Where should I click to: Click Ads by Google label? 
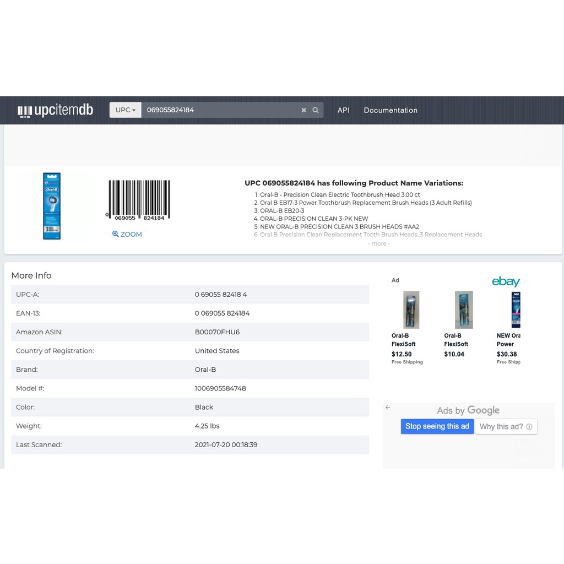point(468,410)
